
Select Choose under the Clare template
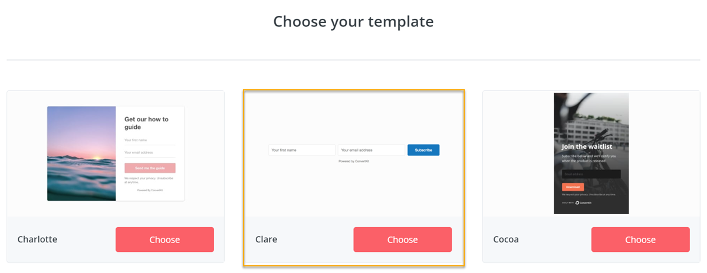pyautogui.click(x=402, y=239)
